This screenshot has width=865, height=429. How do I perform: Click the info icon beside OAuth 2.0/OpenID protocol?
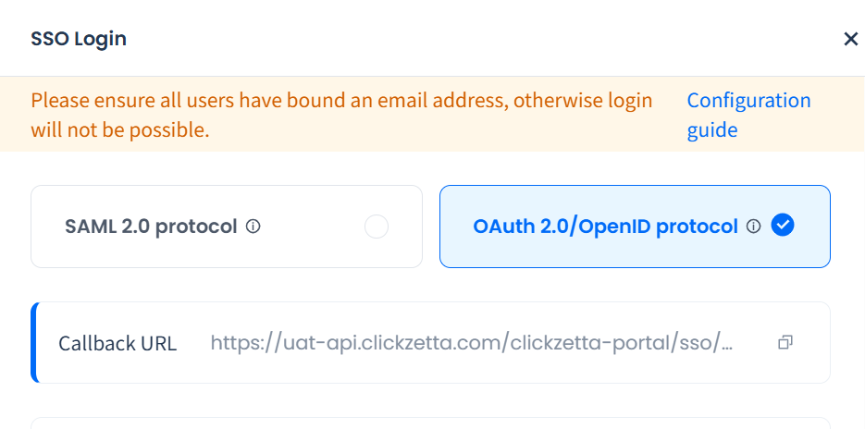pos(753,227)
